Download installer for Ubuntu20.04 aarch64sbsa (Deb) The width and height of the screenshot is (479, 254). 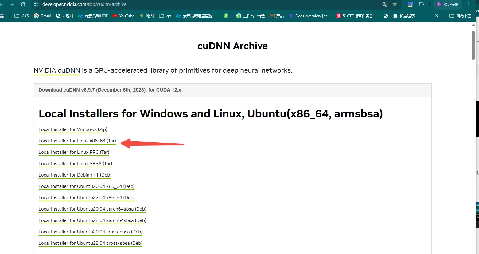[92, 209]
